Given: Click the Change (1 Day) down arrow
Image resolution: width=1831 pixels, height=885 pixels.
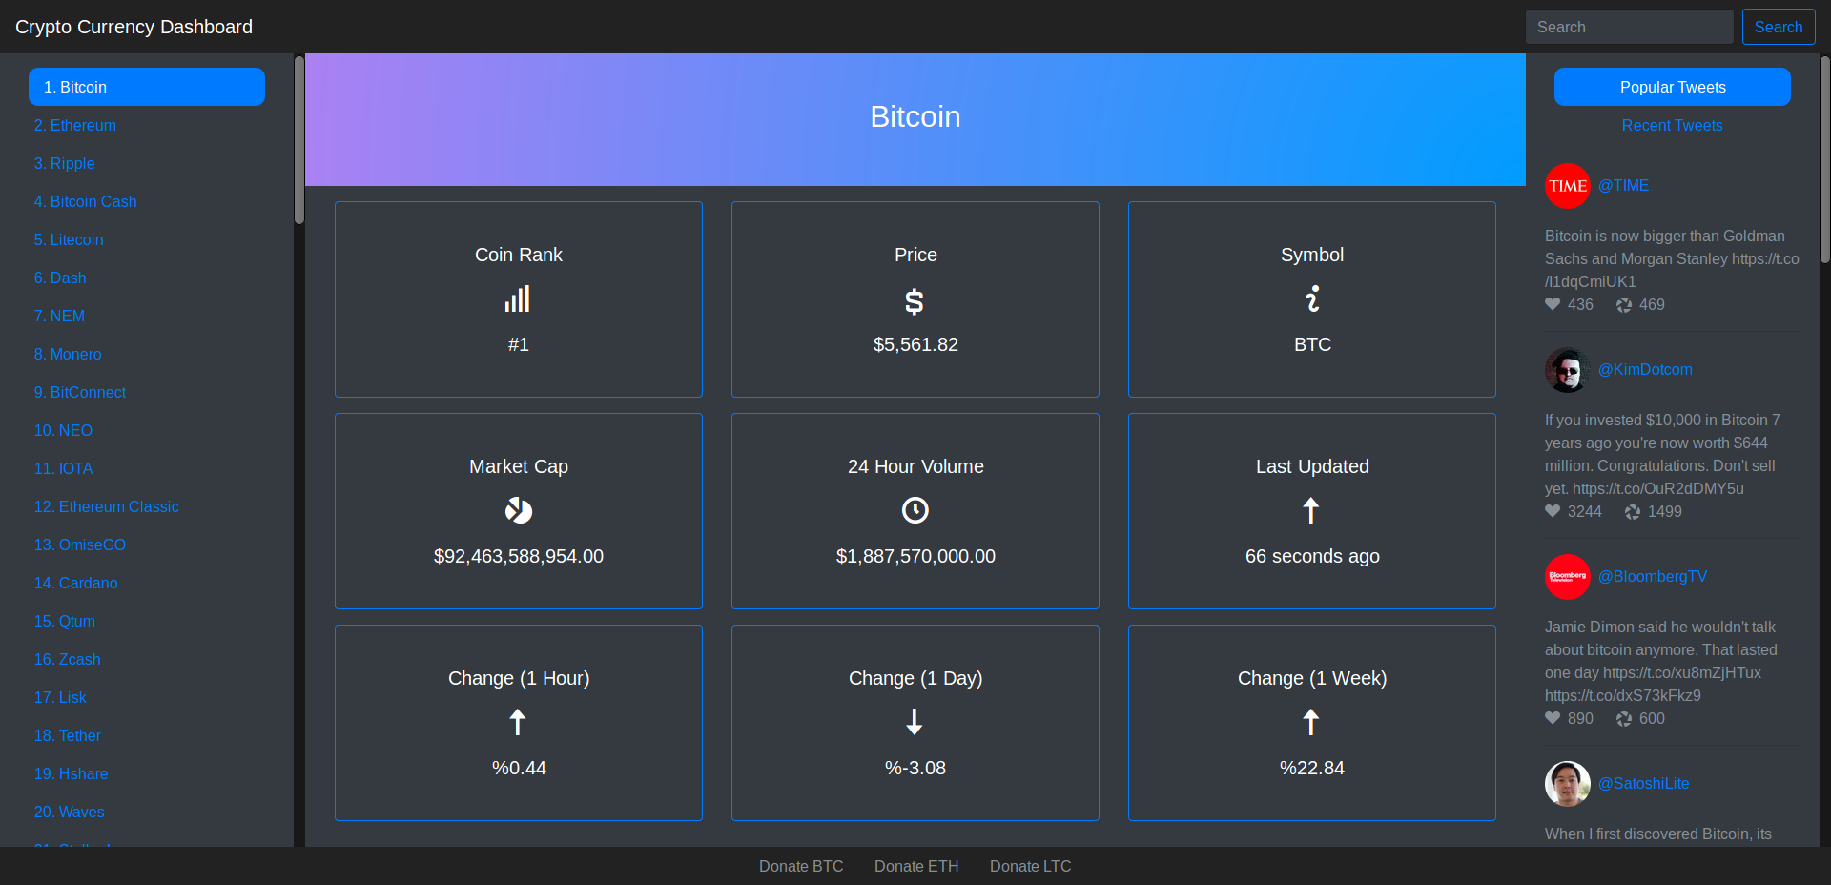Looking at the screenshot, I should click(915, 723).
